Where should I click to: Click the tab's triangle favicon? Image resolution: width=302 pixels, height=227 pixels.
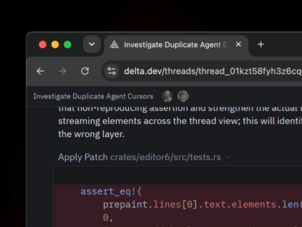[x=114, y=45]
